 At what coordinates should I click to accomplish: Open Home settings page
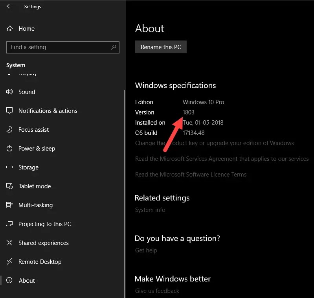[26, 29]
